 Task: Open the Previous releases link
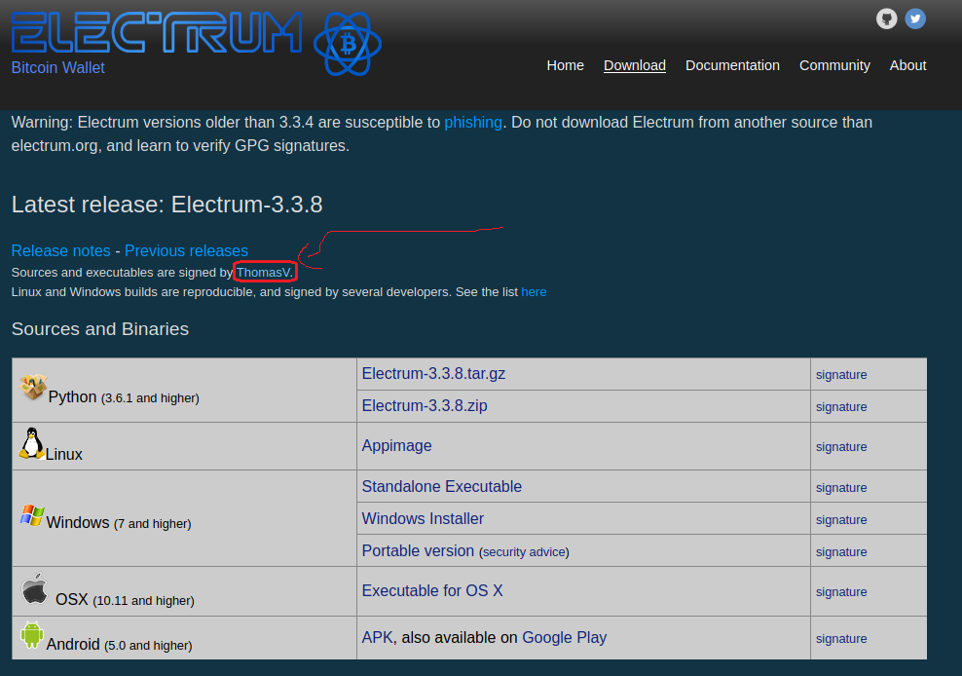point(186,250)
